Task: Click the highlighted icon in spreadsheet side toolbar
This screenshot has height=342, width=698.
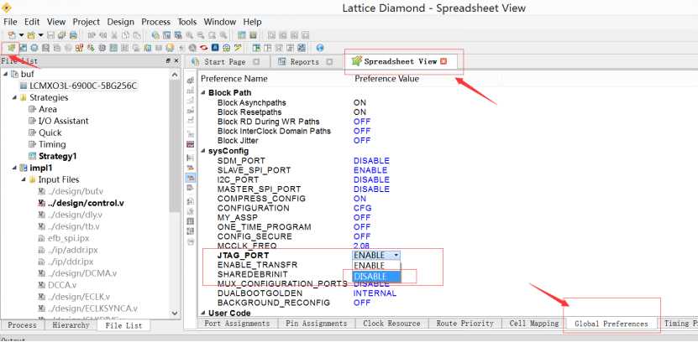Action: click(190, 177)
